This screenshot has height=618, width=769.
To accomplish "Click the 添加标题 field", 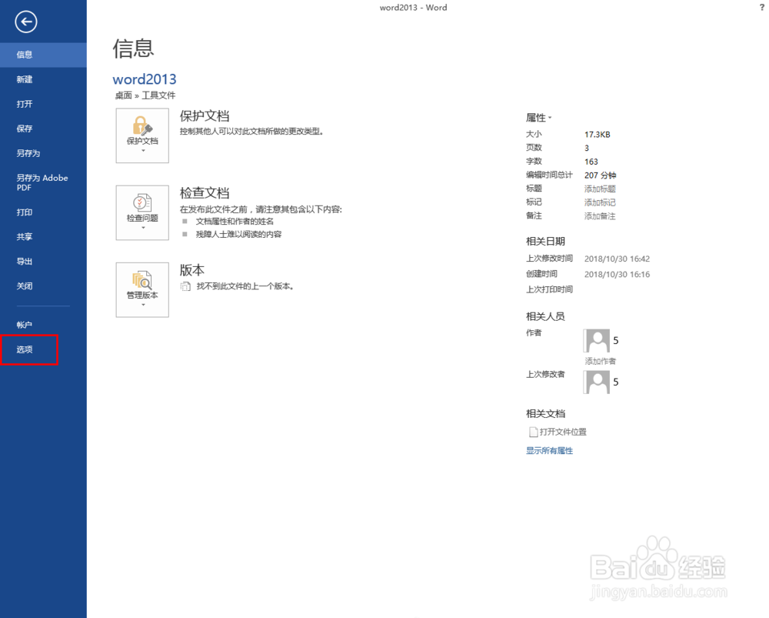I will coord(600,189).
